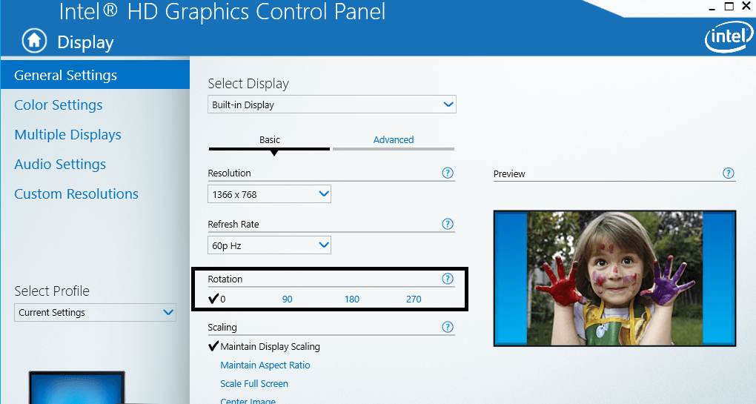Click the Home icon beside Display
The image size is (756, 404).
34,42
